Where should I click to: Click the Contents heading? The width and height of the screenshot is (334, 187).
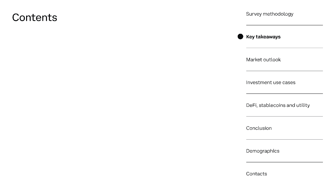(x=35, y=18)
